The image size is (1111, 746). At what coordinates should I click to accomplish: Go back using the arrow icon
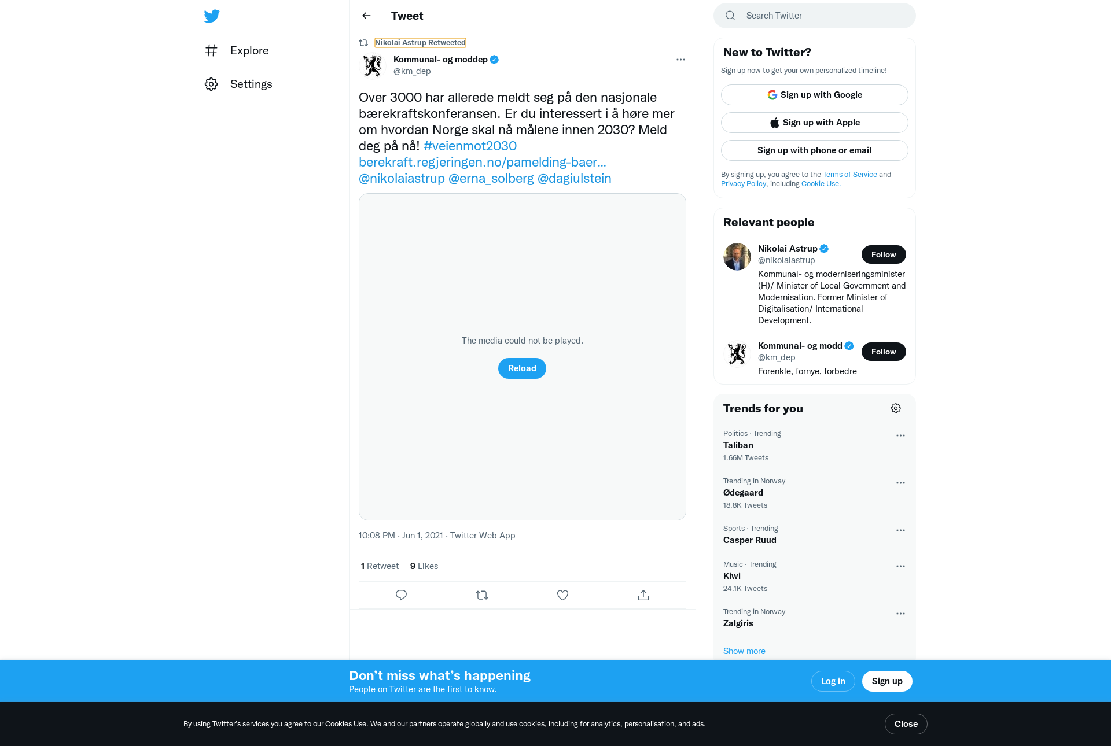click(x=366, y=16)
